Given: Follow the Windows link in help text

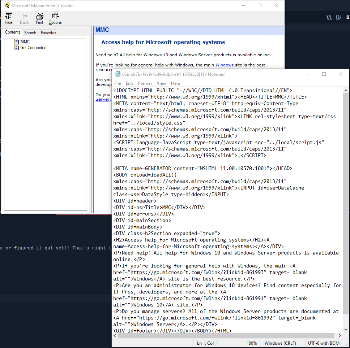Looking at the screenshot, I should click(x=224, y=65).
